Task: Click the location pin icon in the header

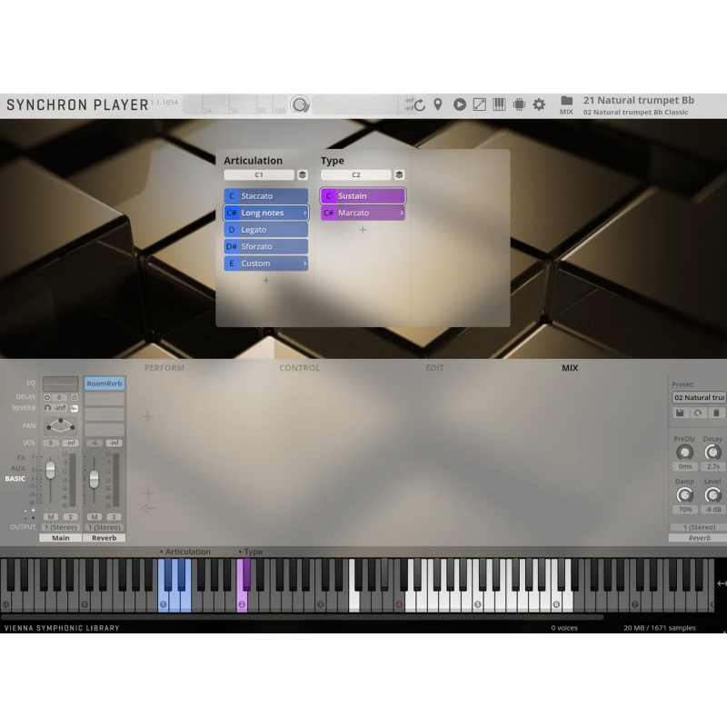Action: coord(438,105)
